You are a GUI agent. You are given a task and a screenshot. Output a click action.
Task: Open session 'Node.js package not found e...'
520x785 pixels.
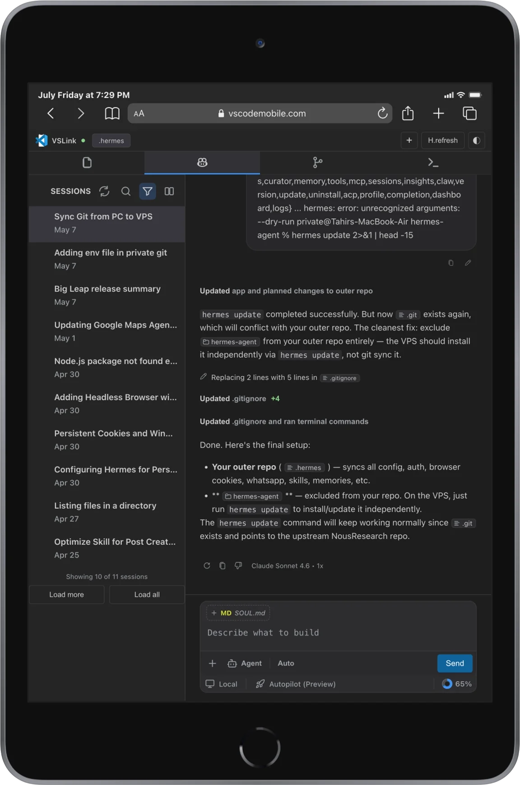pos(107,368)
